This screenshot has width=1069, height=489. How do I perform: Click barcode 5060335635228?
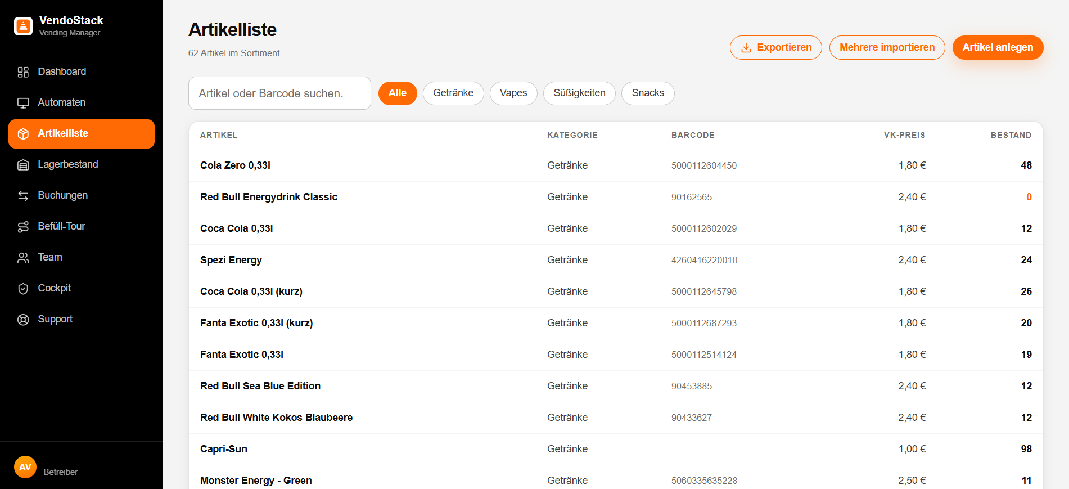[705, 481]
